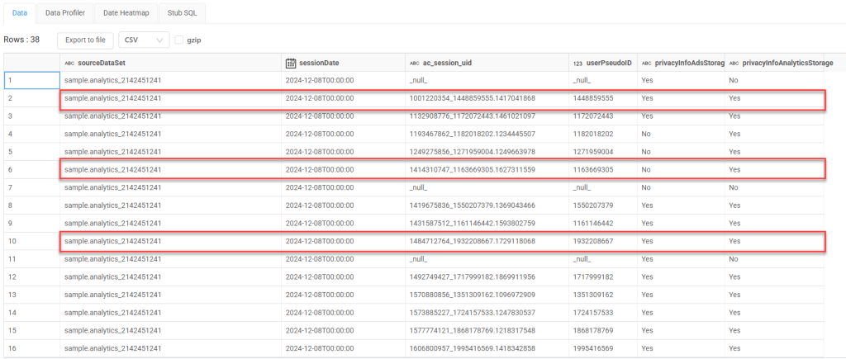
Task: Click session uid 1414310747_1163669305.1627311559
Action: click(472, 169)
